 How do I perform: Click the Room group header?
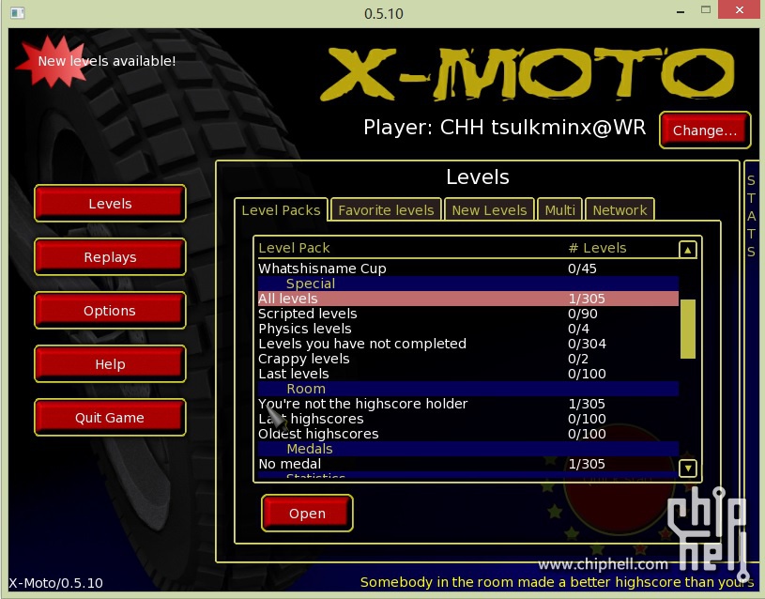(x=468, y=389)
